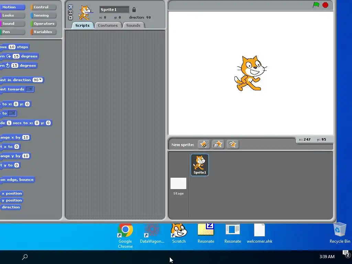352x264 pixels.
Task: Click the 'move 10 steps' block
Action: coord(14,47)
